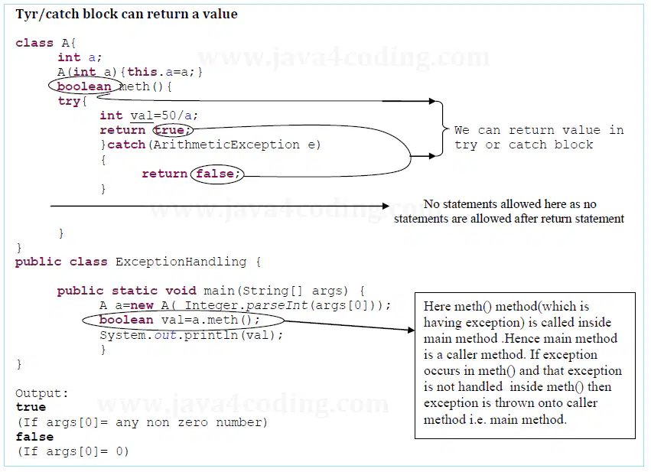The width and height of the screenshot is (651, 472).
Task: Select the circled 'false' return value
Action: (217, 174)
